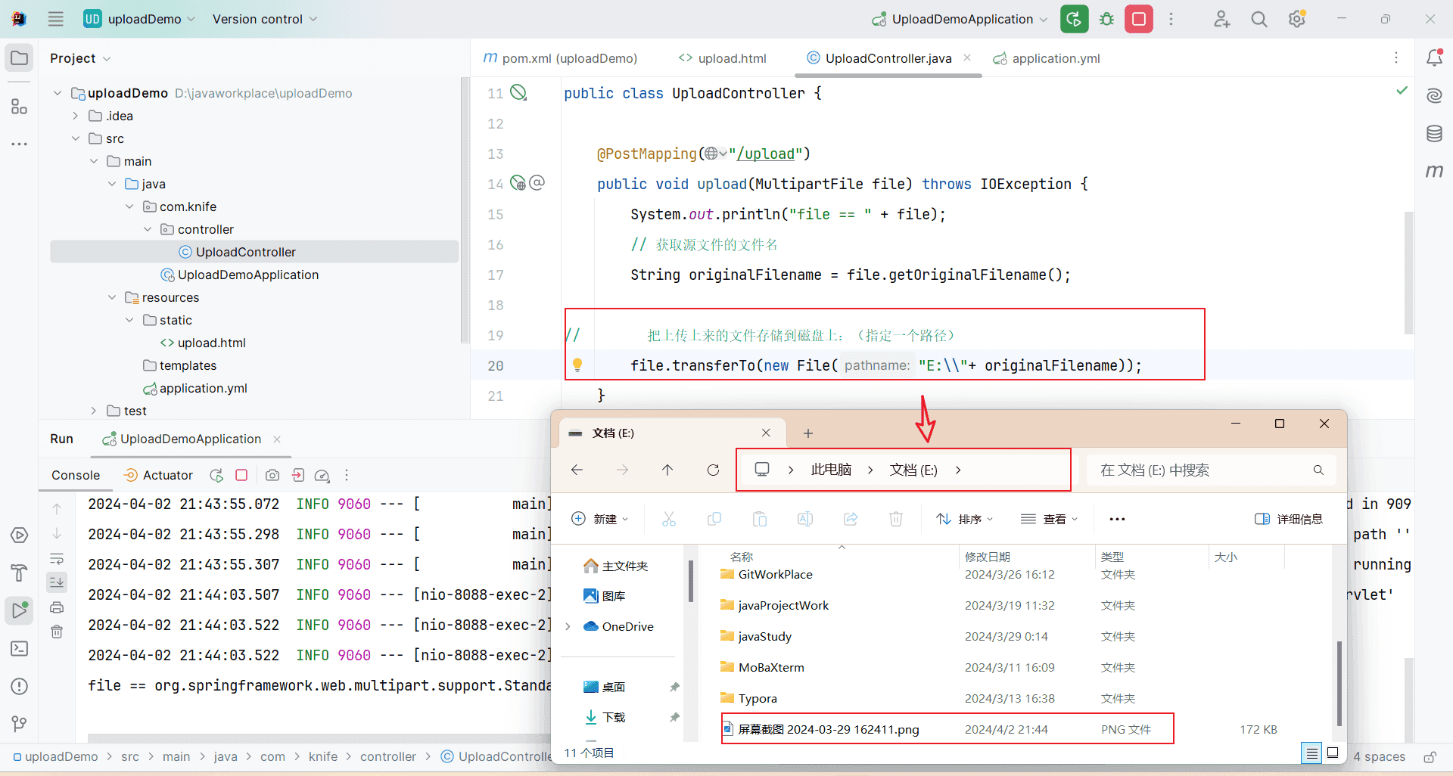Open the Problems tool window
Viewport: 1453px width, 776px height.
(20, 686)
